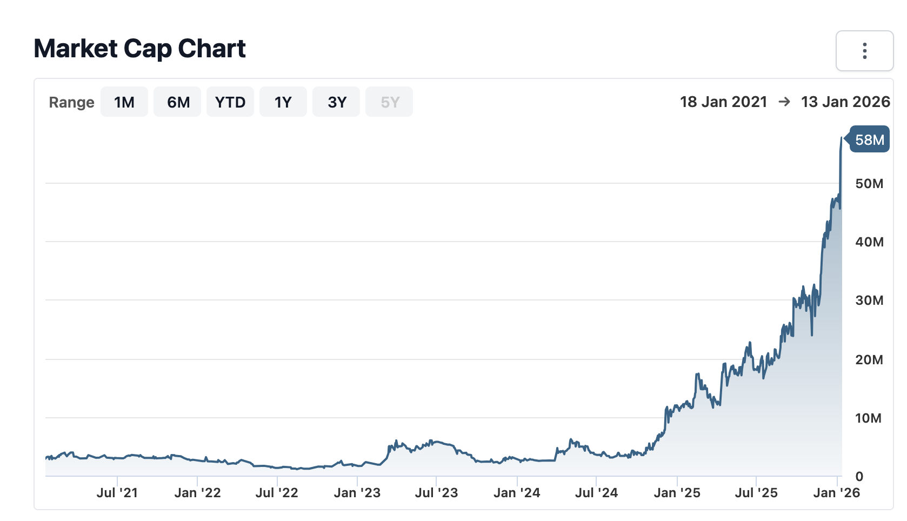Click the Market Cap Chart heading

(139, 49)
